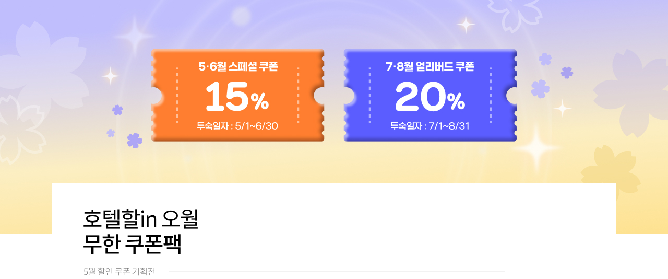This screenshot has height=279, width=668.
Task: Click the small sparkle above the blue coupon
Action: coord(466,24)
